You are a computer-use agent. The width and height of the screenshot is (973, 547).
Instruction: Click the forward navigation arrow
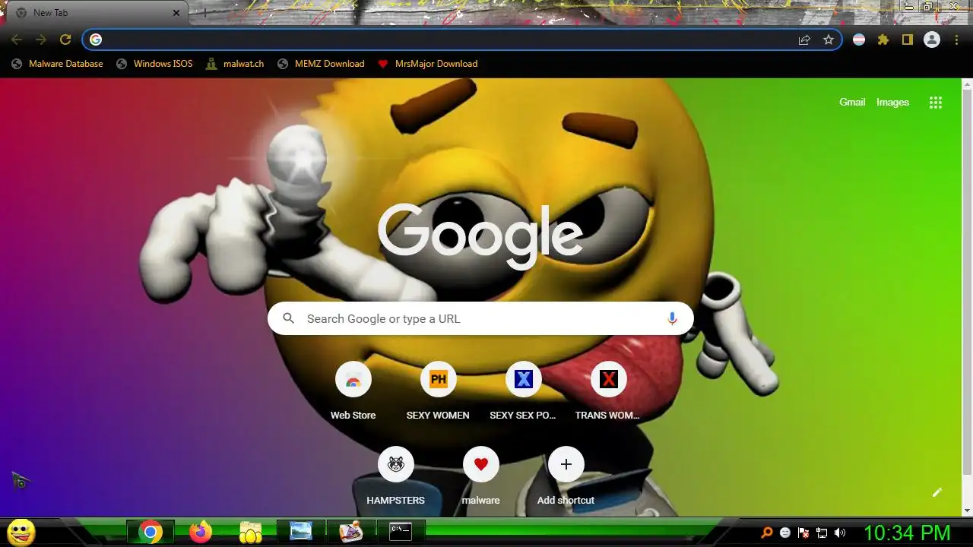coord(41,40)
